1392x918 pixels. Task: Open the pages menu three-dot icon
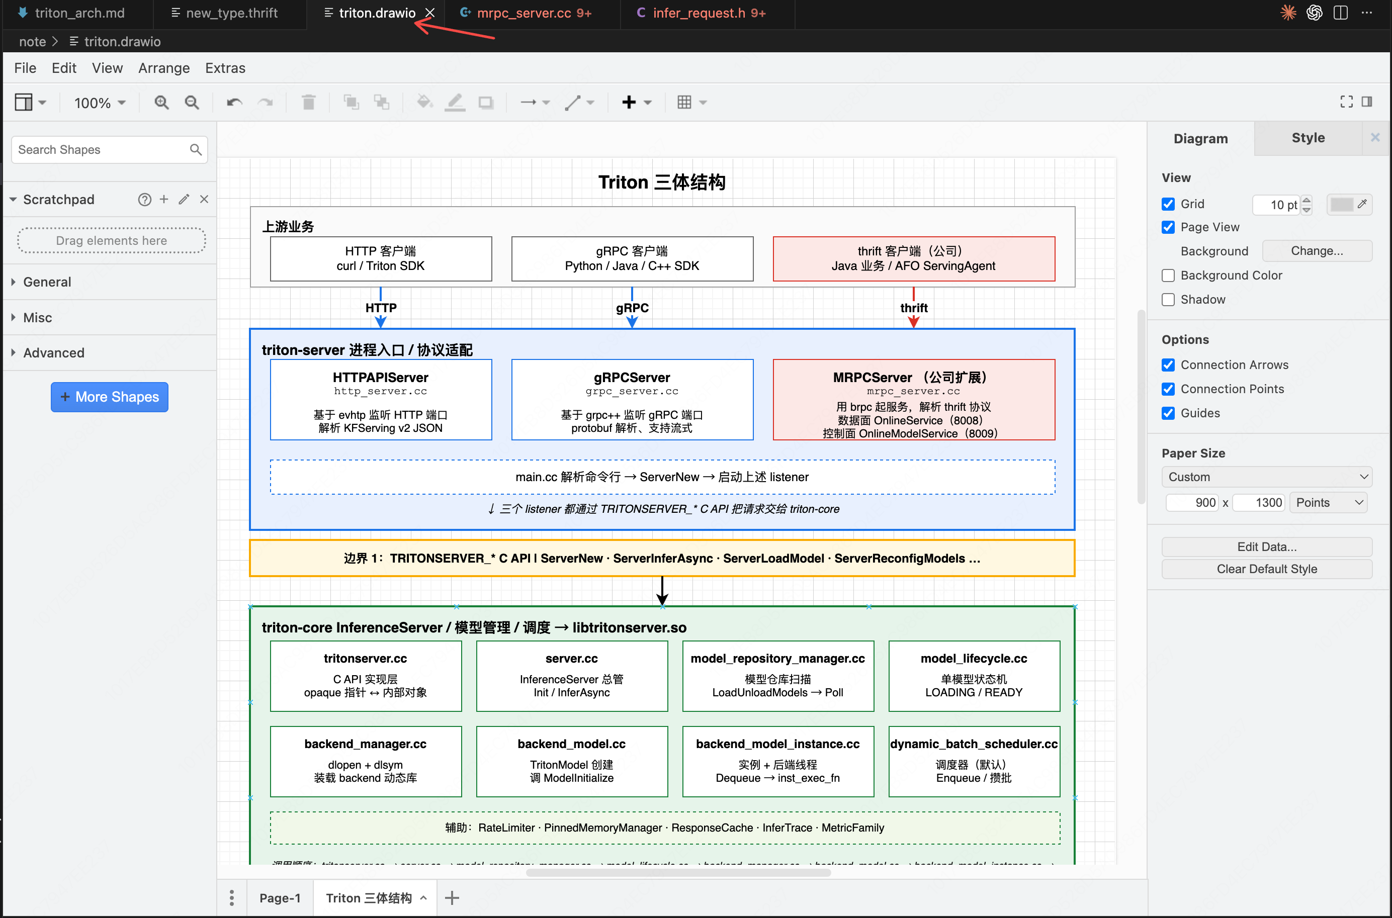click(231, 897)
